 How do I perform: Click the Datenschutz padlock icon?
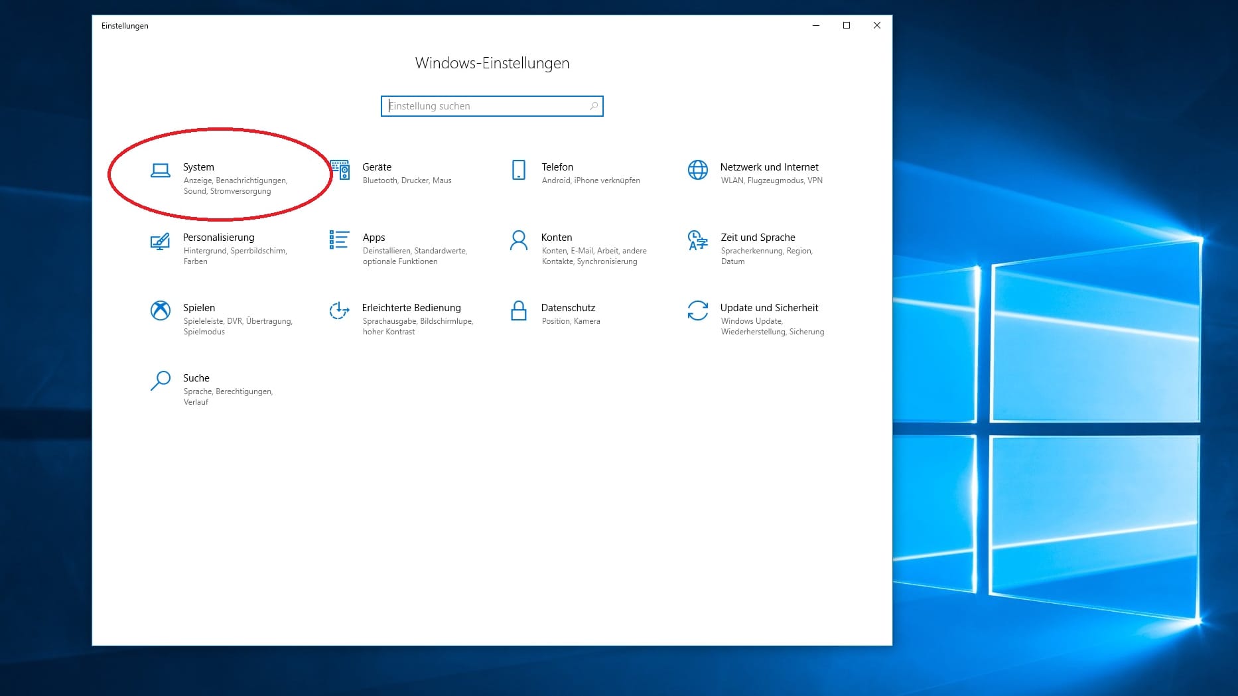click(519, 310)
